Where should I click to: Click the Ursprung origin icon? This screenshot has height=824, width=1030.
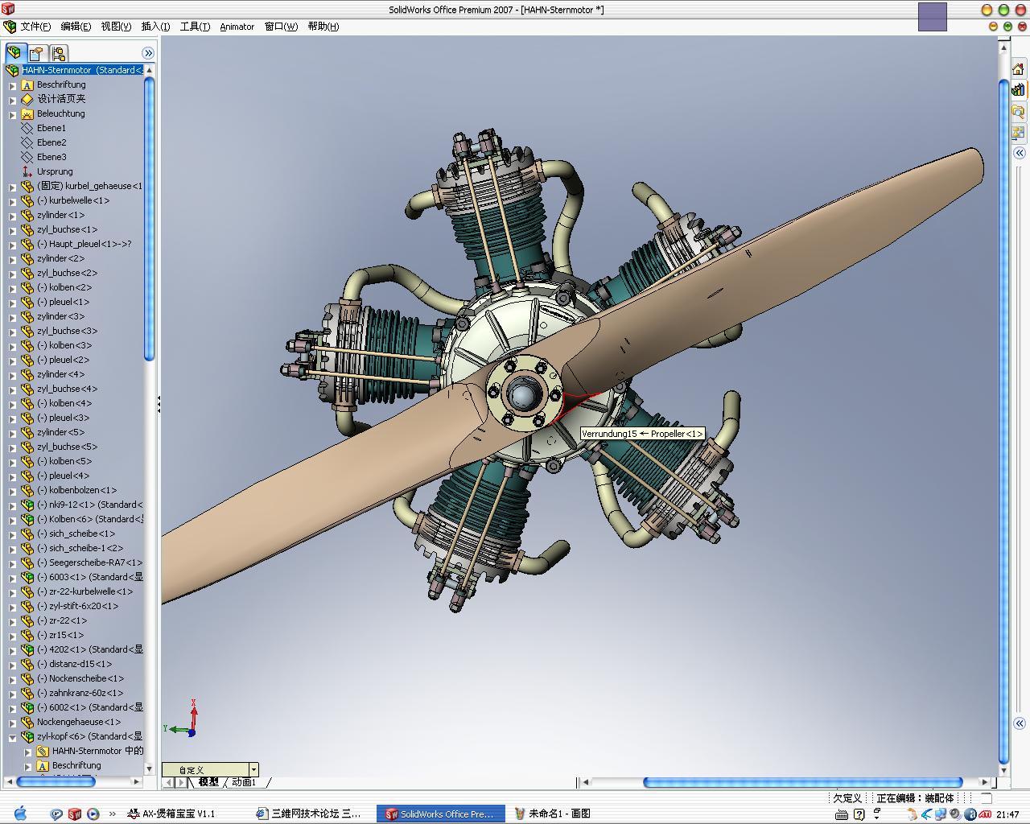[27, 171]
